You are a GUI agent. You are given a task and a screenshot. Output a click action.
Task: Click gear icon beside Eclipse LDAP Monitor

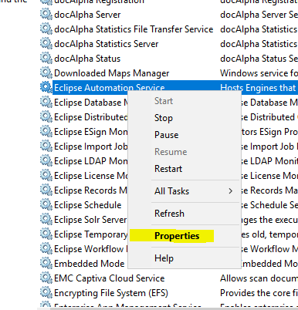pos(46,161)
